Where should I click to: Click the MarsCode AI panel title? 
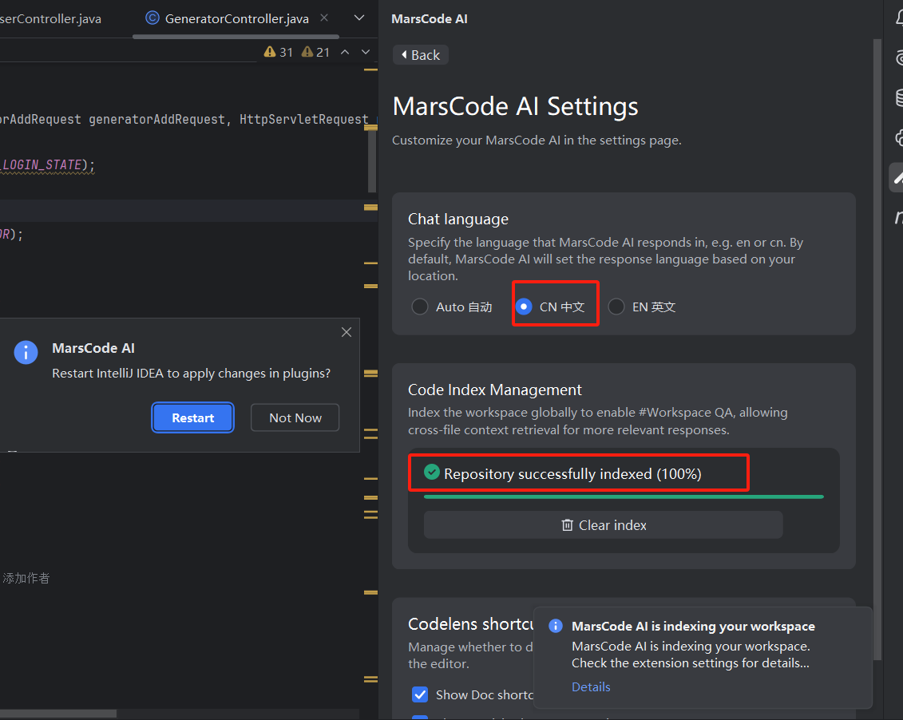tap(430, 19)
